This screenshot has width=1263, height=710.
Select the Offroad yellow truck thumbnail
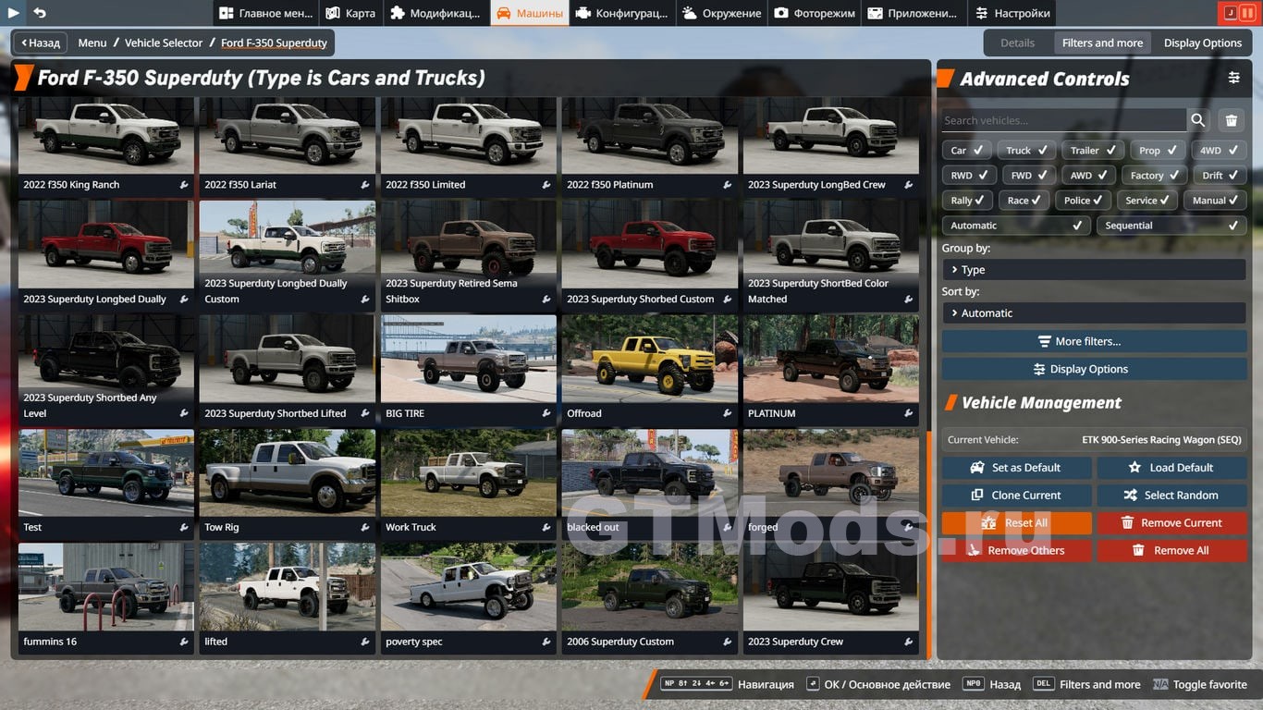pos(650,360)
